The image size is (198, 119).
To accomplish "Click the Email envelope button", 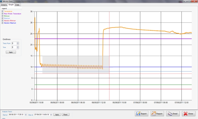I will click(173, 114).
